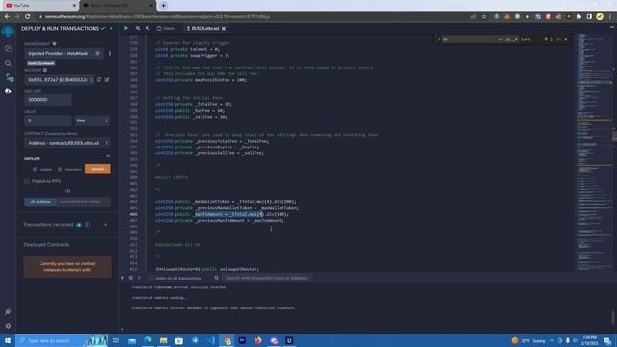Toggle whole word match in find widget
The width and height of the screenshot is (617, 347).
[508, 40]
